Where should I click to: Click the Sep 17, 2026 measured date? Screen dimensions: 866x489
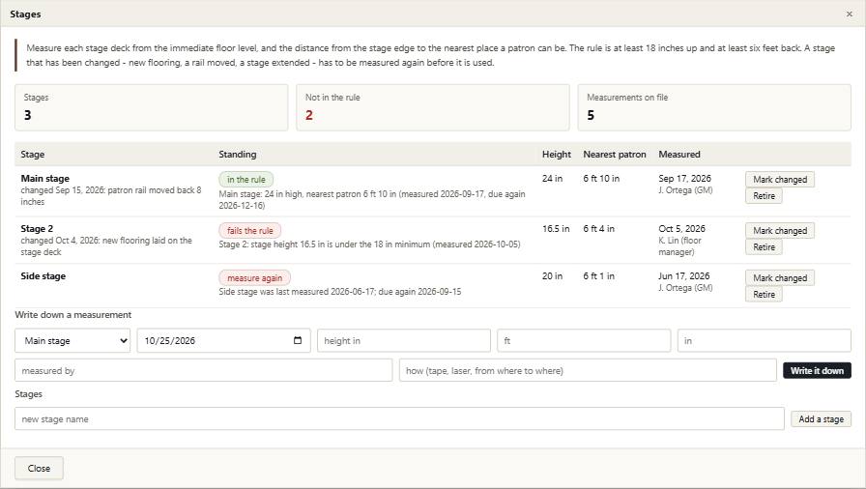(x=685, y=178)
